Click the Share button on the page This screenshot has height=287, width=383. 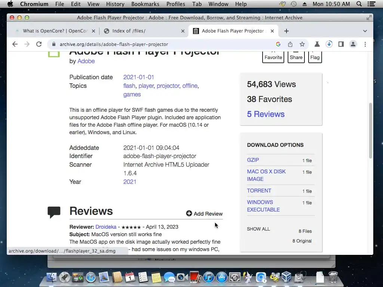pyautogui.click(x=296, y=57)
